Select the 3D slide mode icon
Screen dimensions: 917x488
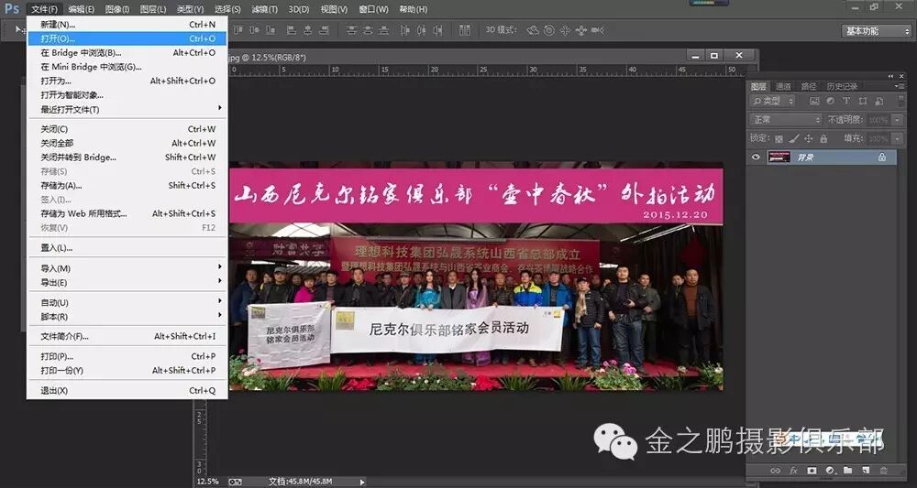[x=580, y=30]
